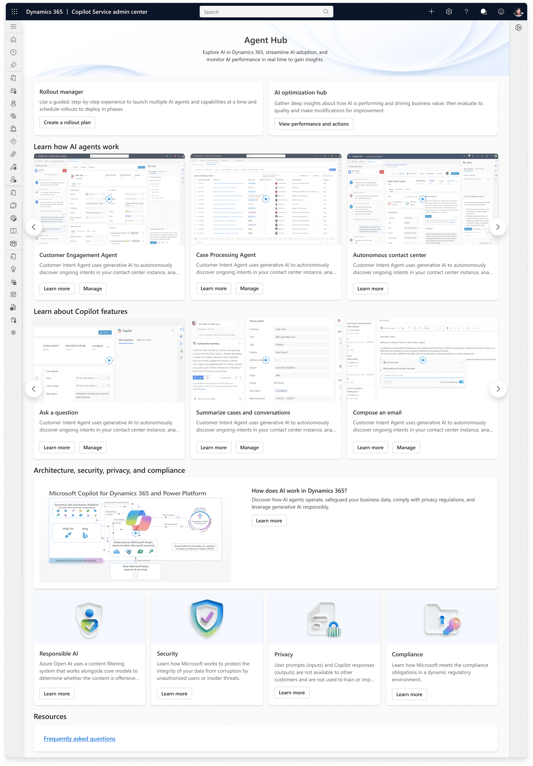Open Frequently asked questions link
Screen dimensions: 533x766
click(x=80, y=738)
